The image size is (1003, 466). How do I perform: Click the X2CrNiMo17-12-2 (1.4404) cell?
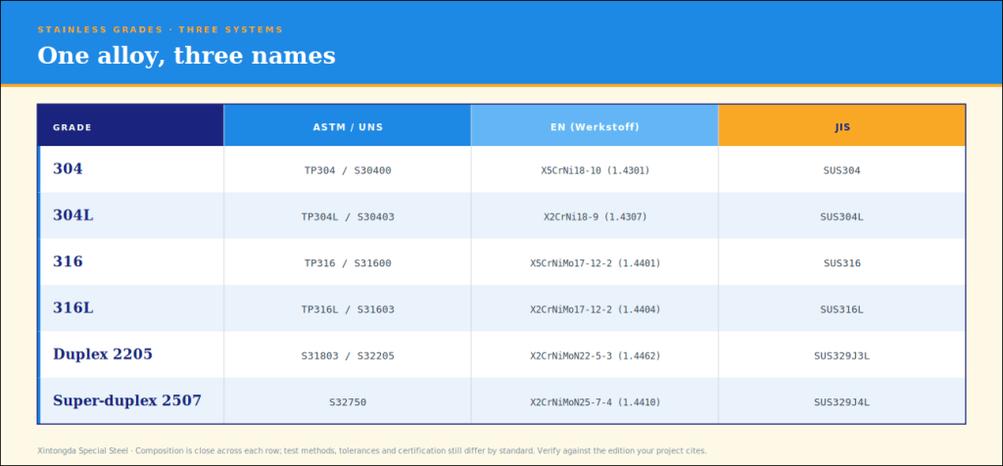(x=595, y=308)
